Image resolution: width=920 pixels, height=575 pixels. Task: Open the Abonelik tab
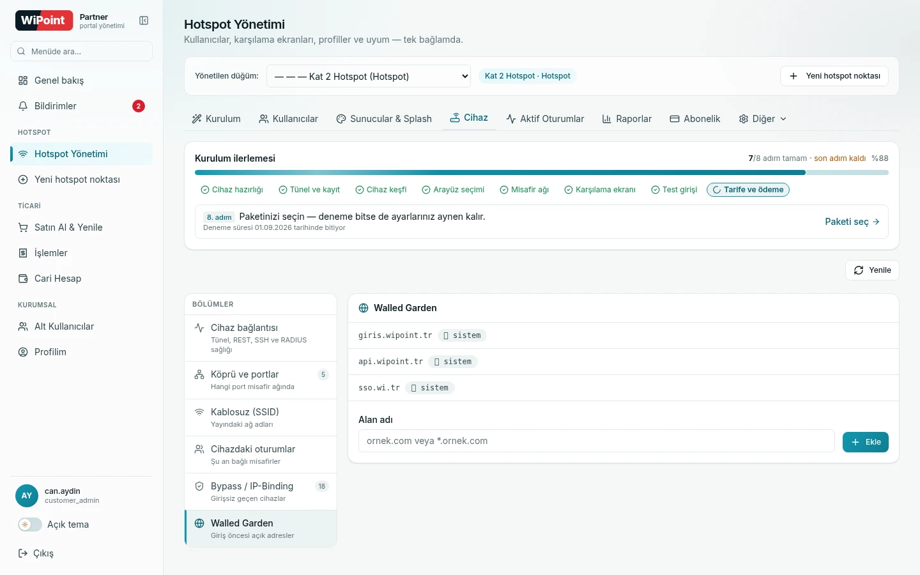point(695,119)
